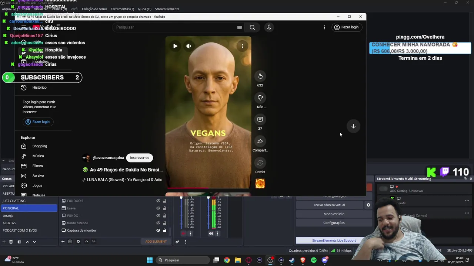Select the toranja scene
This screenshot has width=474, height=266.
[29, 216]
